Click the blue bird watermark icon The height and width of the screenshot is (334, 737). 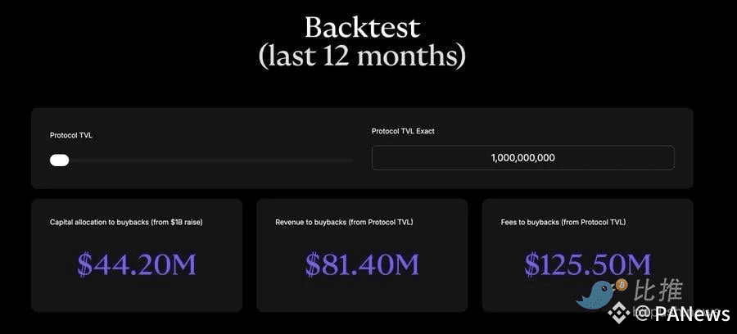pos(596,294)
